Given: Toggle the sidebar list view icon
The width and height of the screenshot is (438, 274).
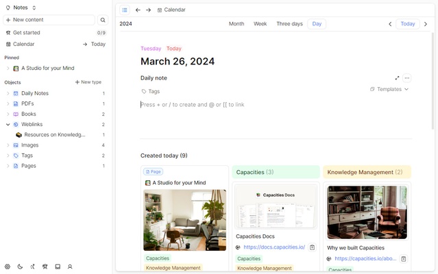Looking at the screenshot, I should pos(124,10).
